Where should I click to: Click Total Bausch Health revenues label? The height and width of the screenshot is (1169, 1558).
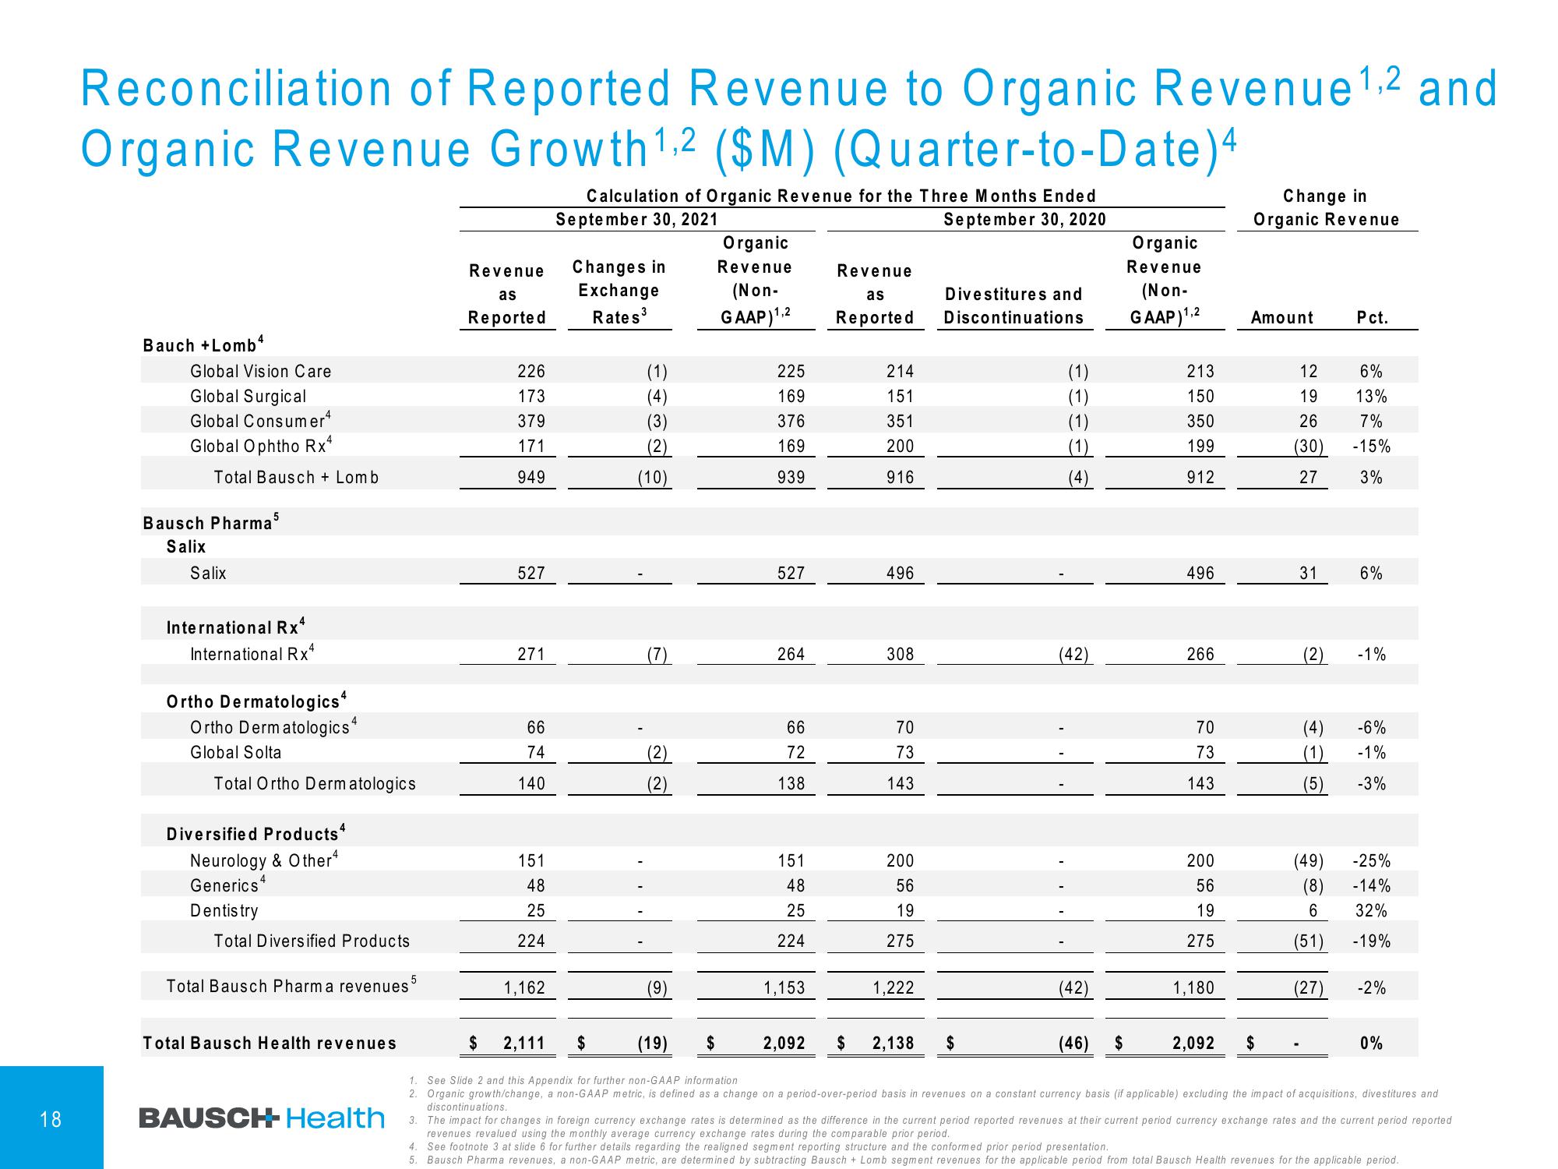click(x=270, y=1044)
